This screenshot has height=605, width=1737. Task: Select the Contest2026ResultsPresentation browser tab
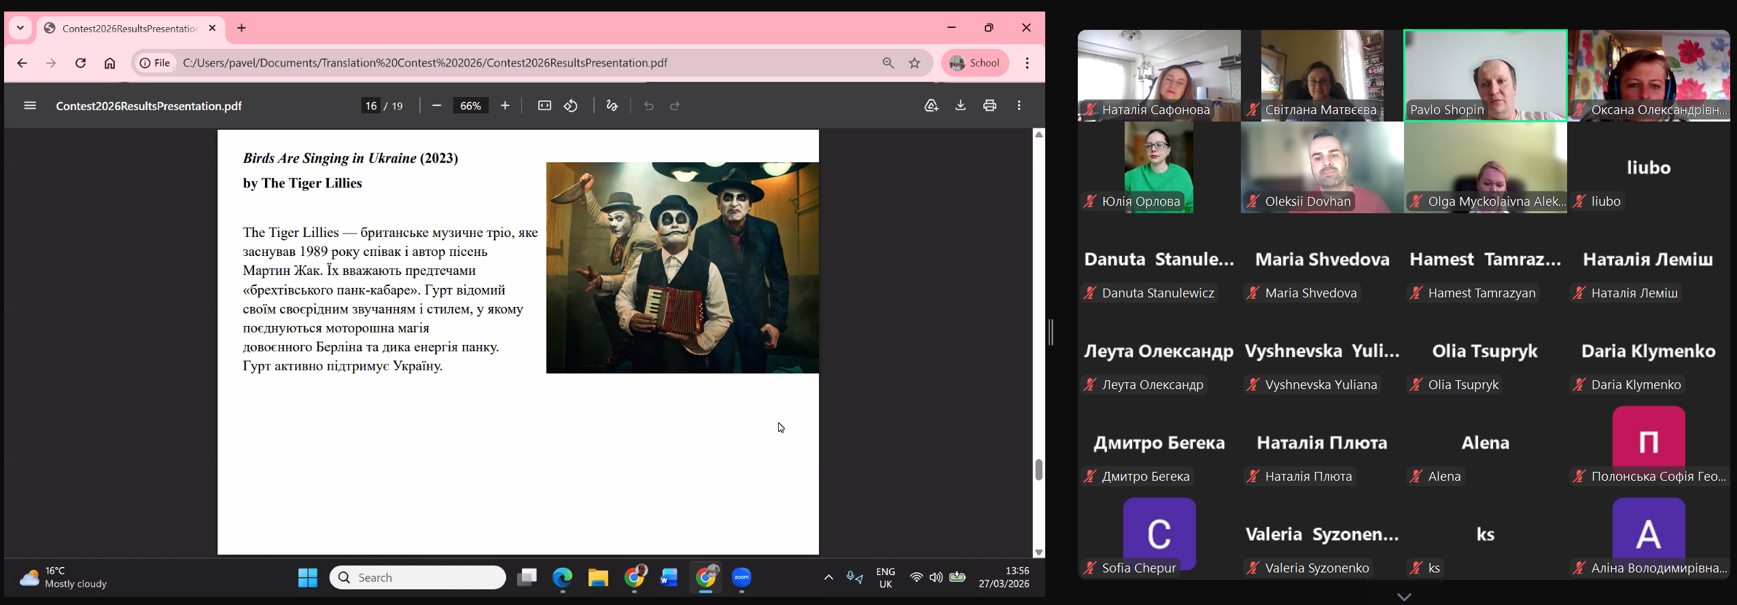pos(129,29)
